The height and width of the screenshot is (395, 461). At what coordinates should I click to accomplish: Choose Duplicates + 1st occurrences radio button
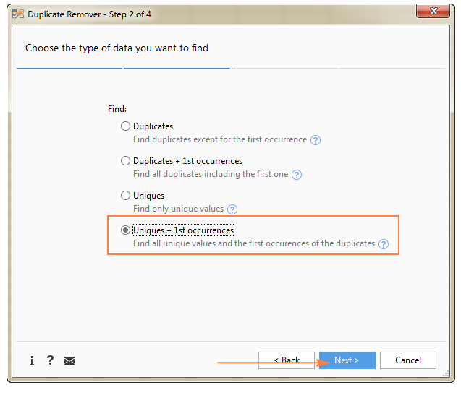click(x=126, y=161)
